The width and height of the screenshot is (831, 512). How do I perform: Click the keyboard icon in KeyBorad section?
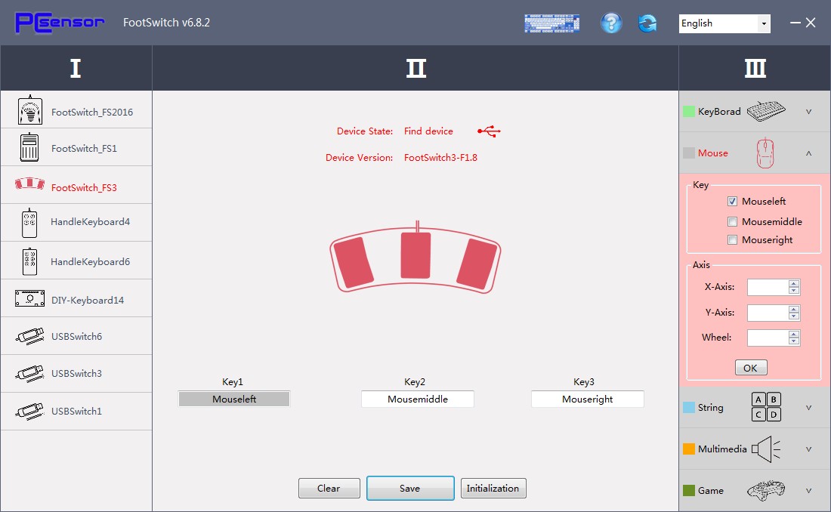click(x=766, y=111)
